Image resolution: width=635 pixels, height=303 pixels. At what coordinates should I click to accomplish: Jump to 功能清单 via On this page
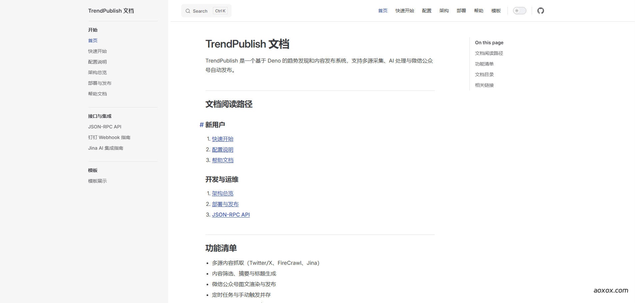pos(484,64)
